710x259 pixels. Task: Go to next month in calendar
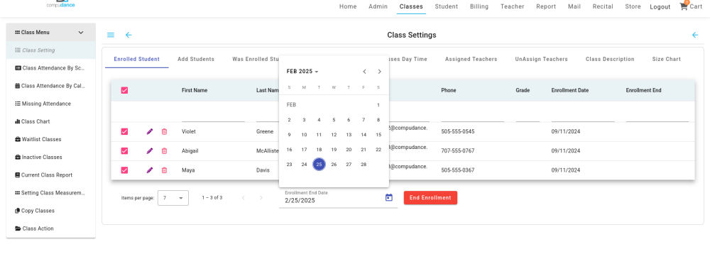tap(379, 72)
